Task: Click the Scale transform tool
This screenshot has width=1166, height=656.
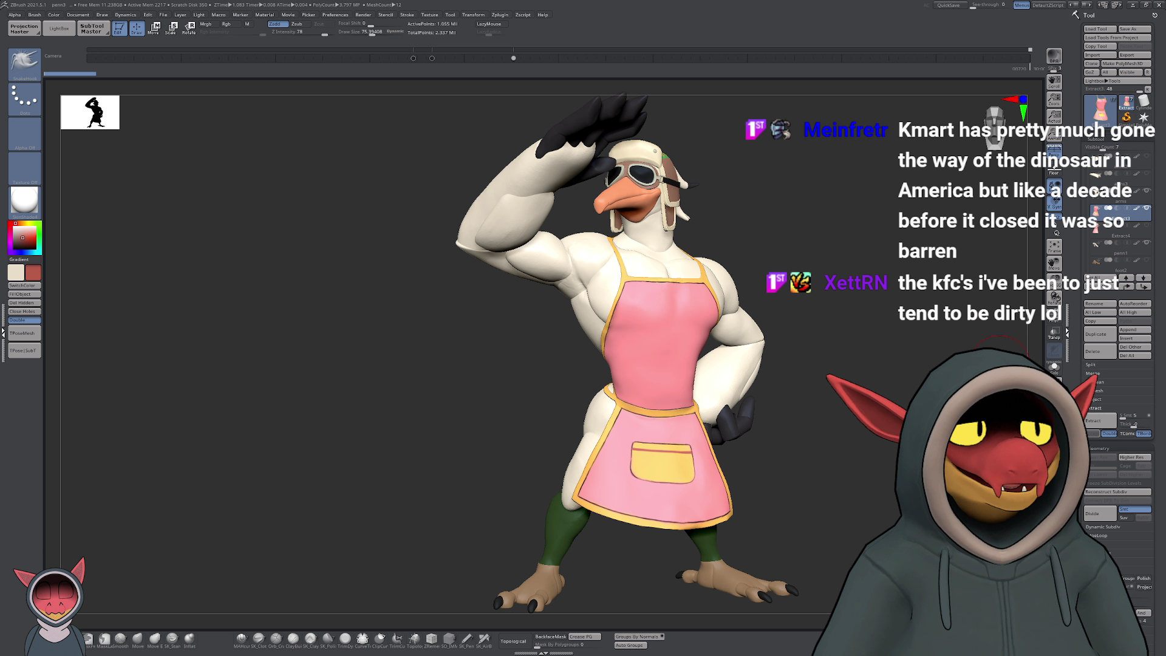Action: pos(172,27)
